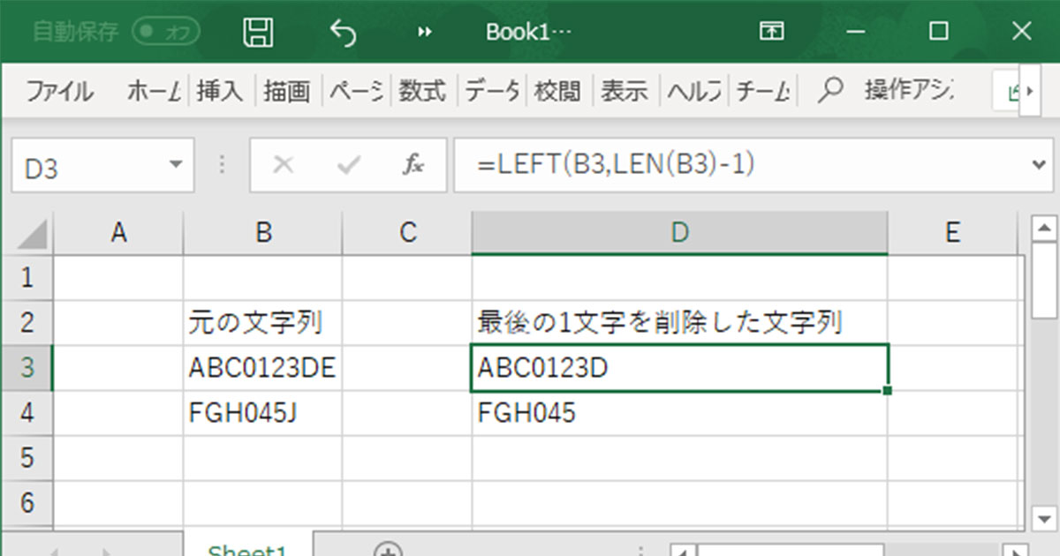The height and width of the screenshot is (556, 1060).
Task: Select column D header
Action: 679,233
